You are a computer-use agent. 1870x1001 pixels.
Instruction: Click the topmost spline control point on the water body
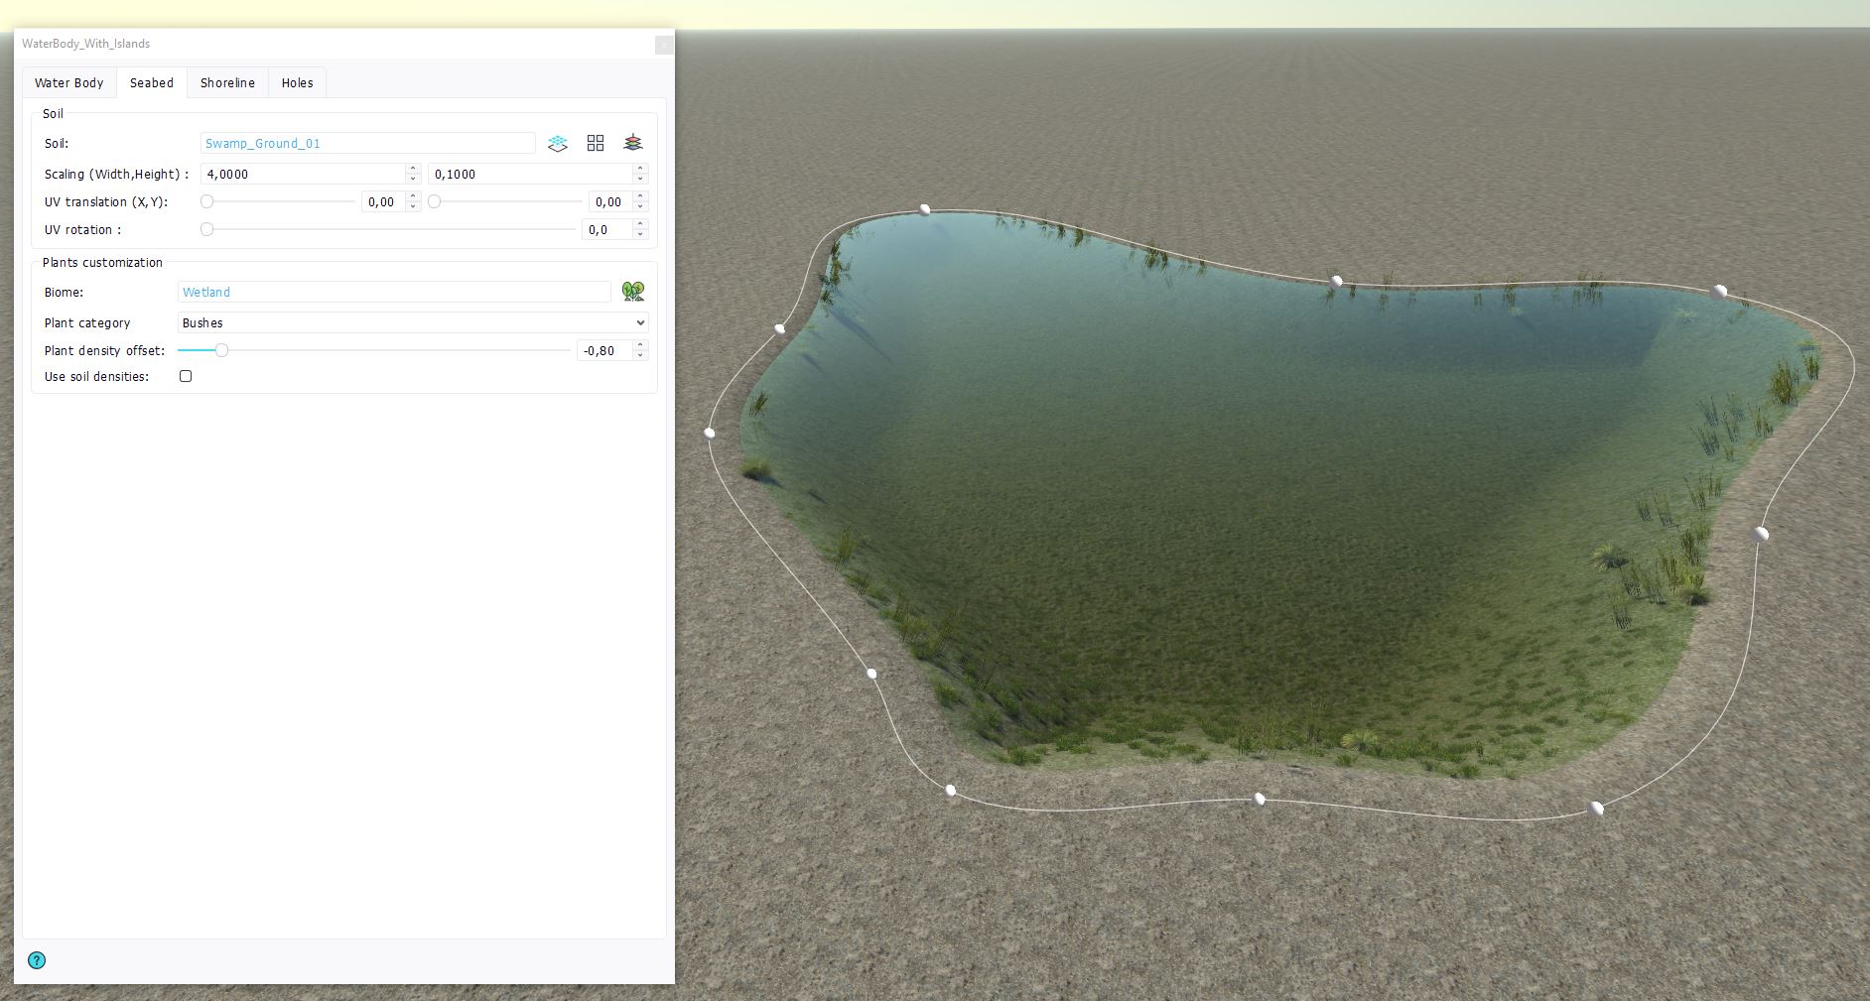tap(925, 209)
